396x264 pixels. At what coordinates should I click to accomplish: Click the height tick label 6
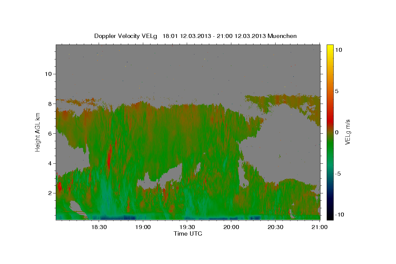49,133
